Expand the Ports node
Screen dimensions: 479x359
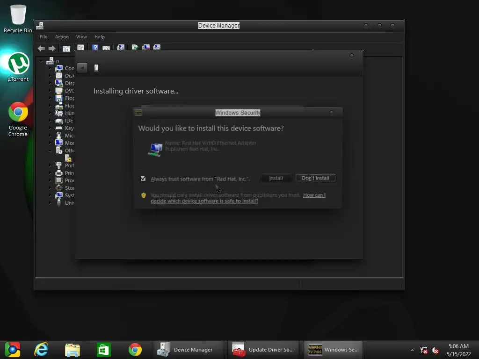point(50,165)
